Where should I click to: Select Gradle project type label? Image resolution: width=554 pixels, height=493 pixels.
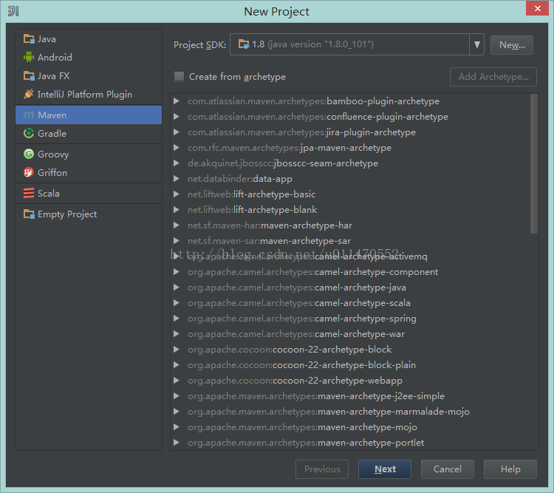pos(52,133)
